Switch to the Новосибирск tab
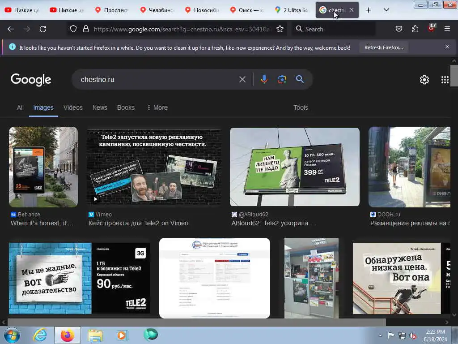 pyautogui.click(x=203, y=10)
